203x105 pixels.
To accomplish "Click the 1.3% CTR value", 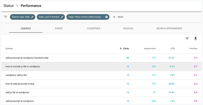I will point(172,101).
